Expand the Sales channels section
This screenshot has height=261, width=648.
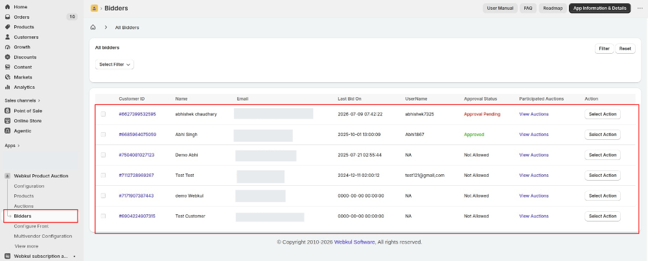click(22, 100)
